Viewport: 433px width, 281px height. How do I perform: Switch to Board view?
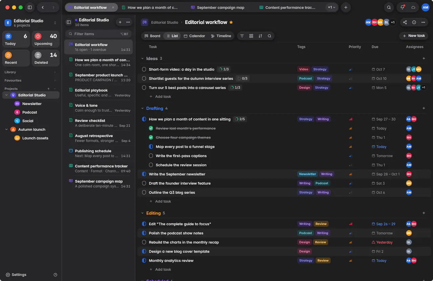(152, 36)
